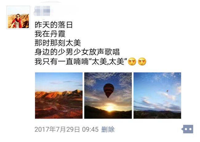This screenshot has height=142, width=200.
Task: Open the poster's avatar with red scarf
Action: pos(18,17)
